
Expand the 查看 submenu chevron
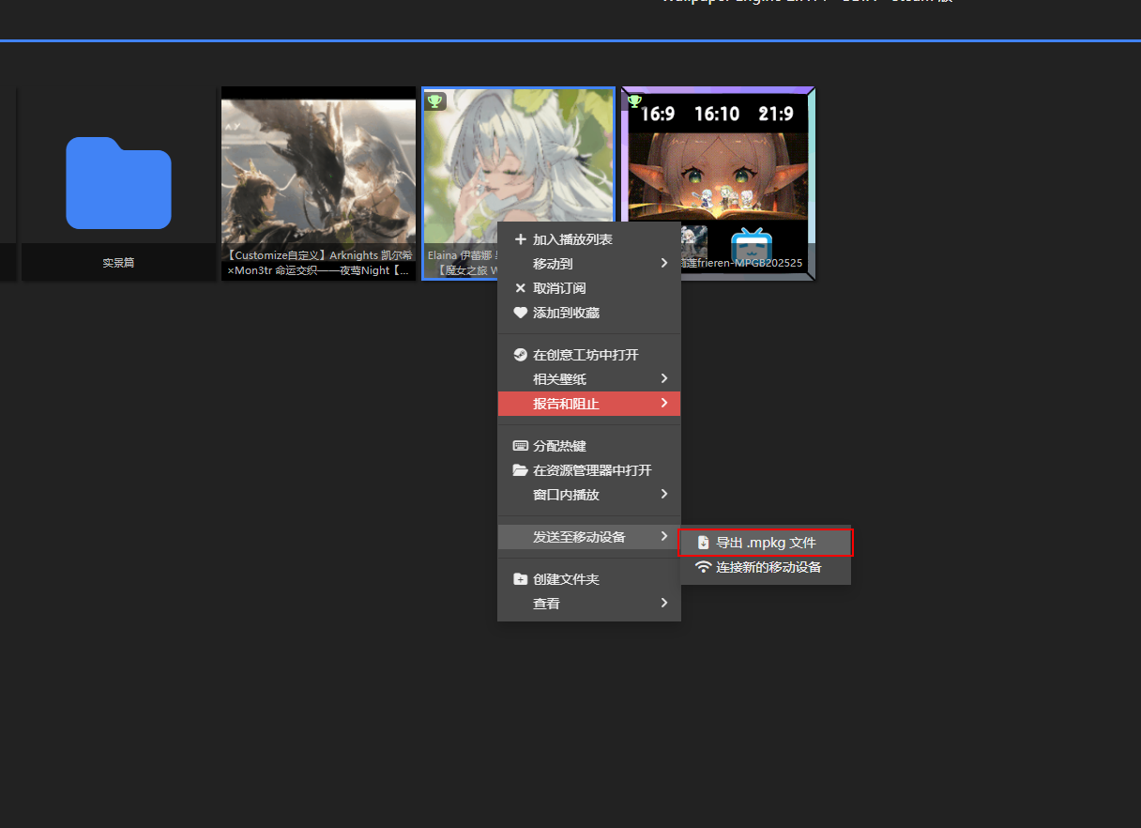click(x=664, y=603)
